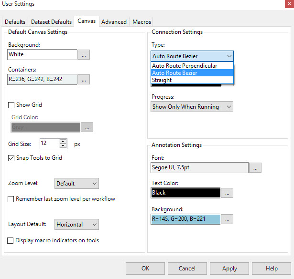The height and width of the screenshot is (279, 294).
Task: Enable Remember last zoom level per workflow
Action: pos(11,199)
